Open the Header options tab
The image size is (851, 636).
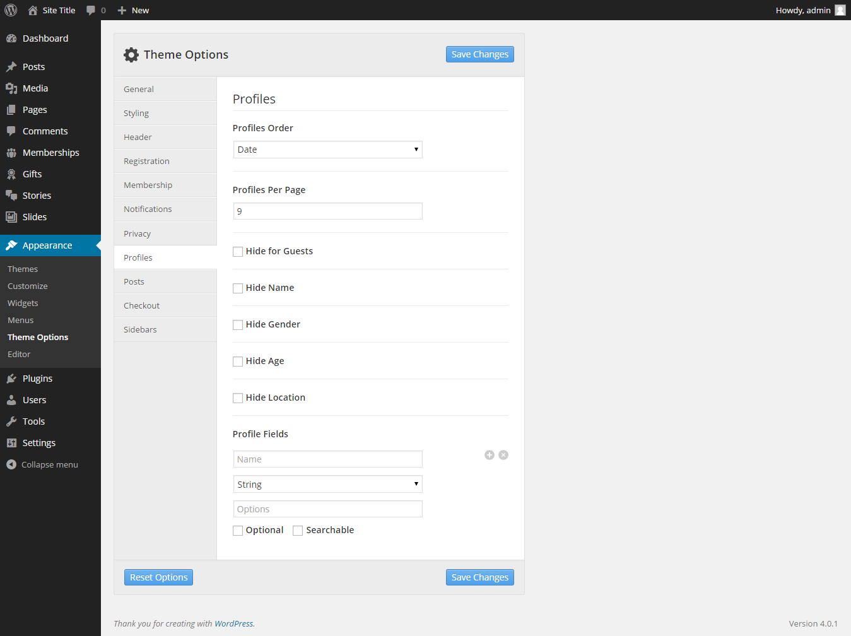click(165, 137)
